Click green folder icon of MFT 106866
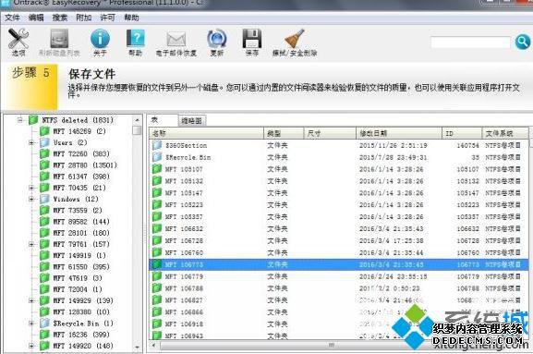Screen dimensions: 533x354 (x=157, y=311)
